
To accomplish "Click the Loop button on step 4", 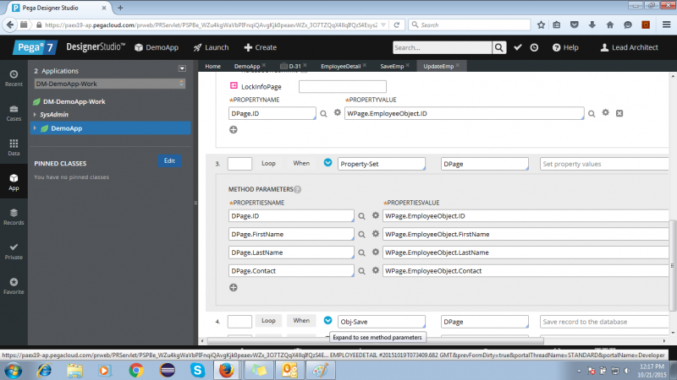I will click(268, 321).
